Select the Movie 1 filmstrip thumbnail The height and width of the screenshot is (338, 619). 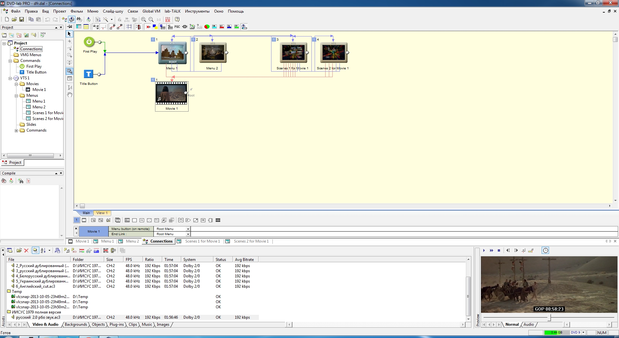(x=172, y=93)
